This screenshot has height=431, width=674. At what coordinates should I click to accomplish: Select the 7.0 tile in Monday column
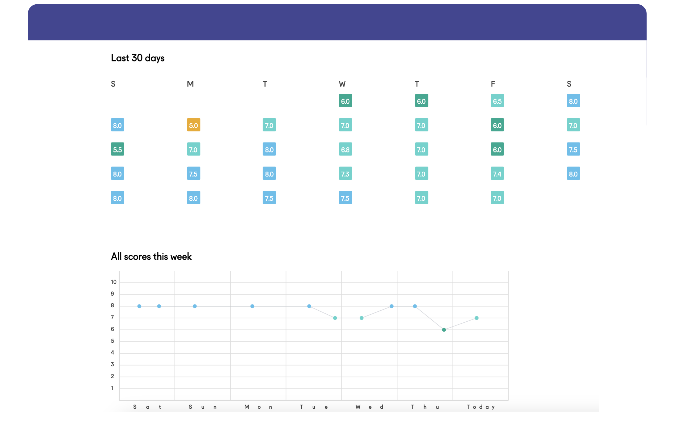pos(194,149)
